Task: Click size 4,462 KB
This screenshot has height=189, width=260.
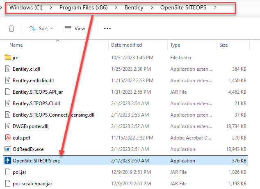Action: pyautogui.click(x=237, y=92)
